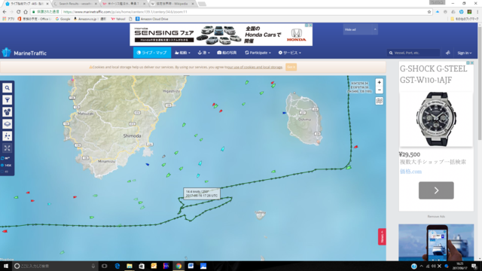Open the red News side tab

pos(382,237)
